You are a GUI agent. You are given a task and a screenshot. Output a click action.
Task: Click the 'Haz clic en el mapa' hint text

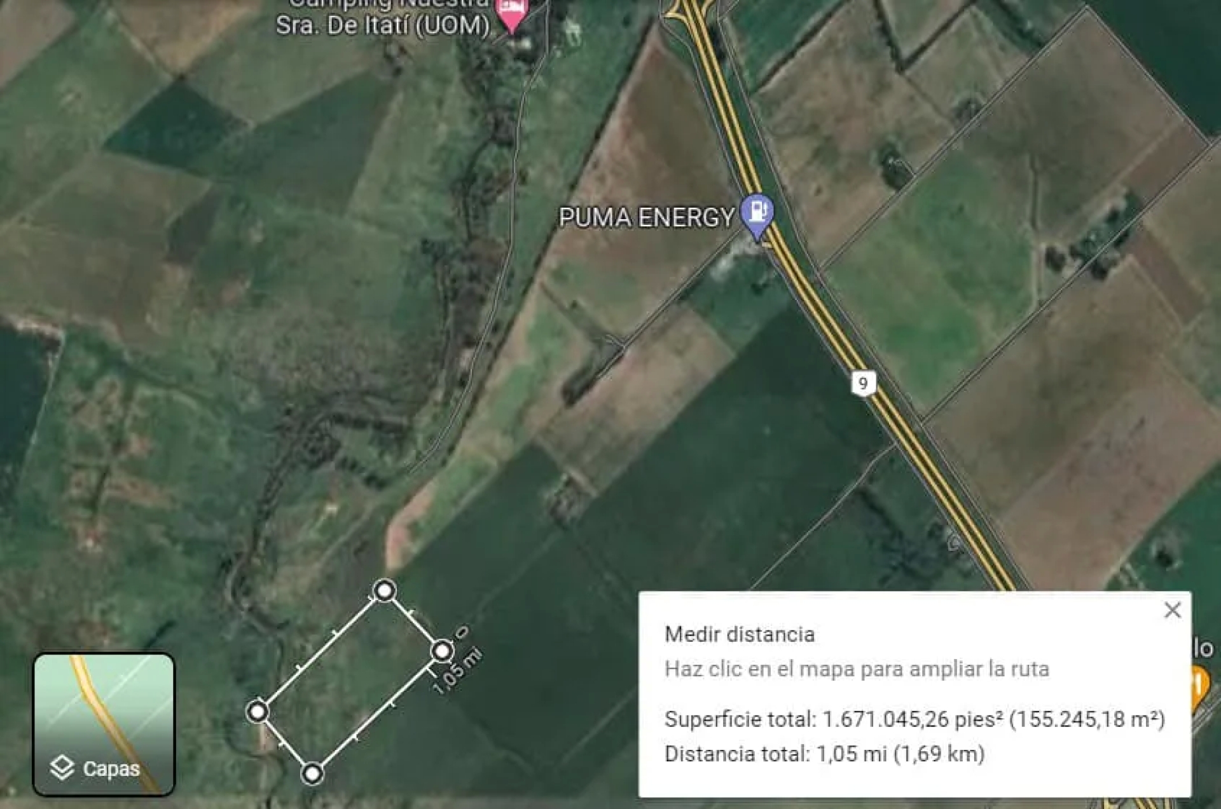click(x=857, y=669)
